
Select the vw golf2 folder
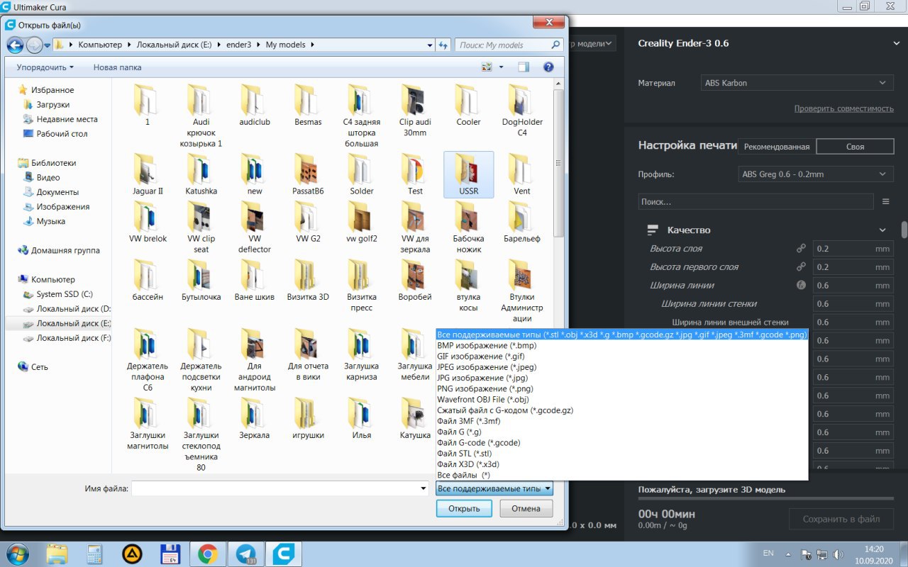point(362,222)
